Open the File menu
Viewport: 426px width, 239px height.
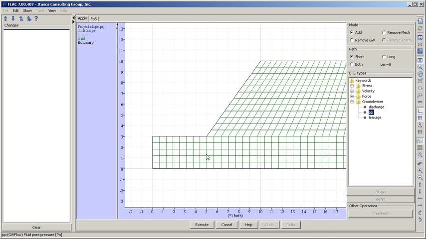(5, 10)
